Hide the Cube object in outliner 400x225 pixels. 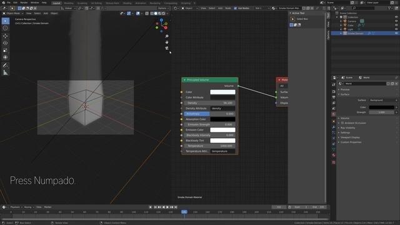396,25
